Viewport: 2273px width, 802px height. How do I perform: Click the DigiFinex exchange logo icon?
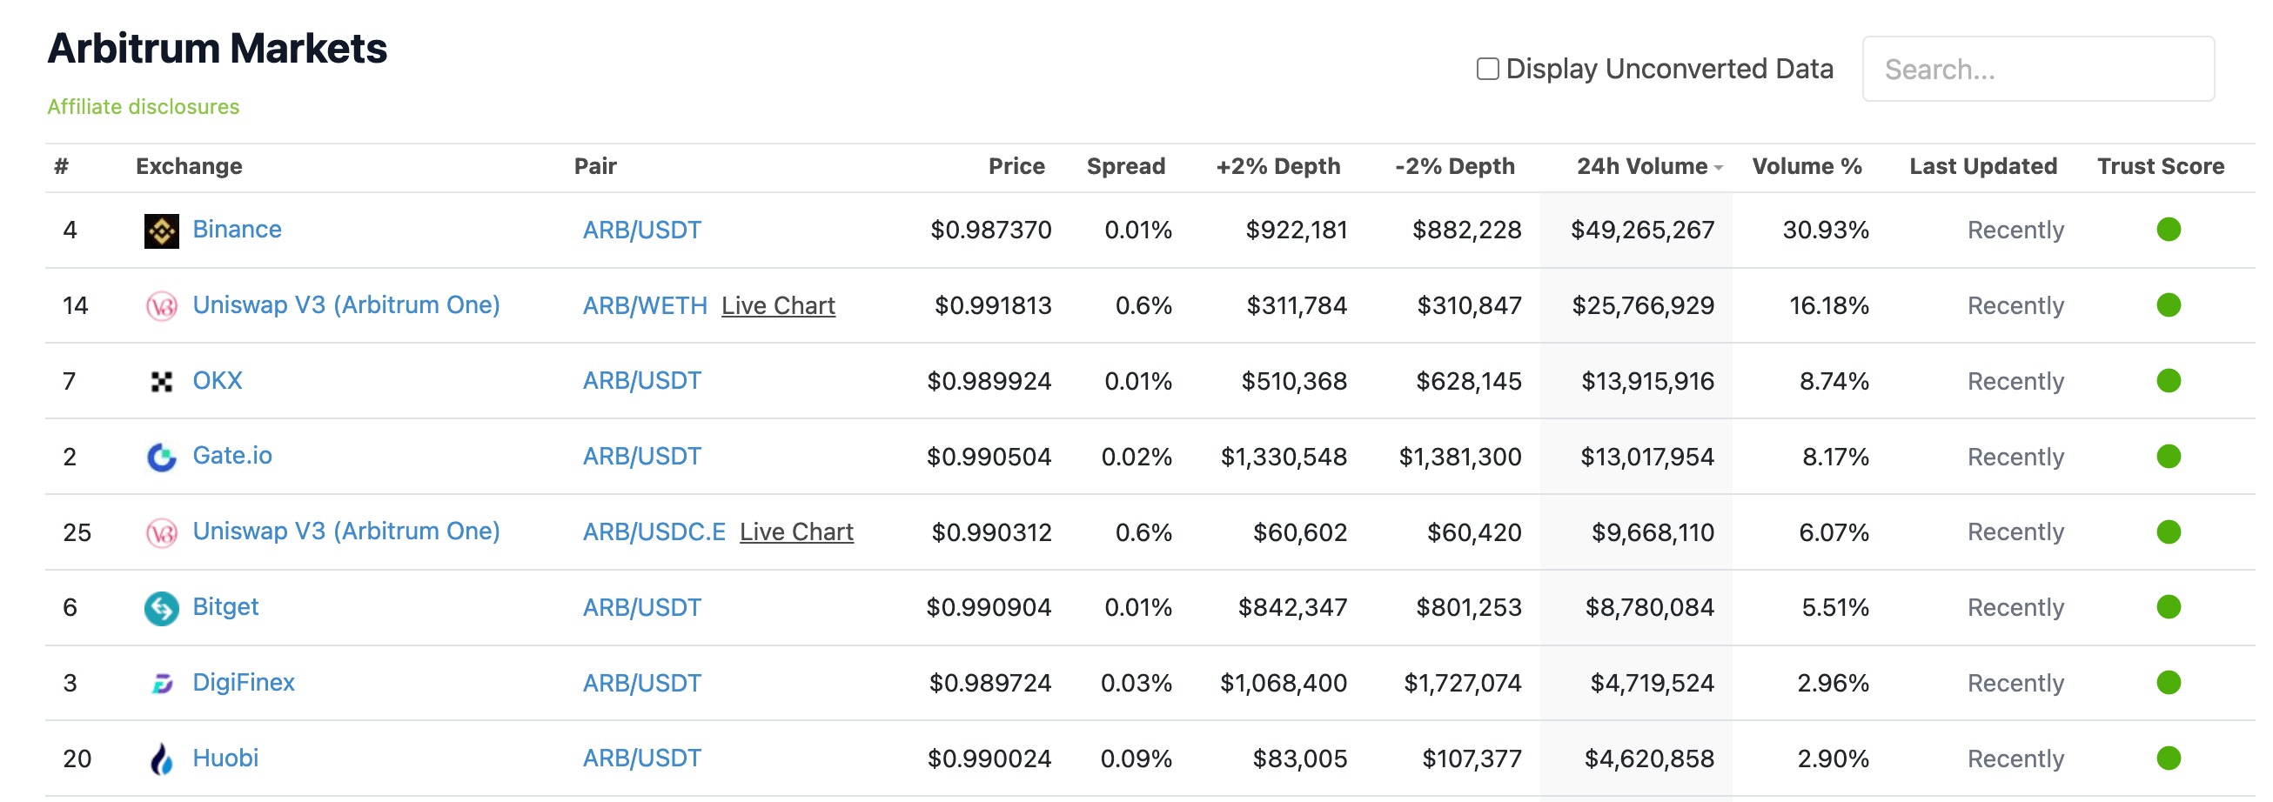point(162,684)
